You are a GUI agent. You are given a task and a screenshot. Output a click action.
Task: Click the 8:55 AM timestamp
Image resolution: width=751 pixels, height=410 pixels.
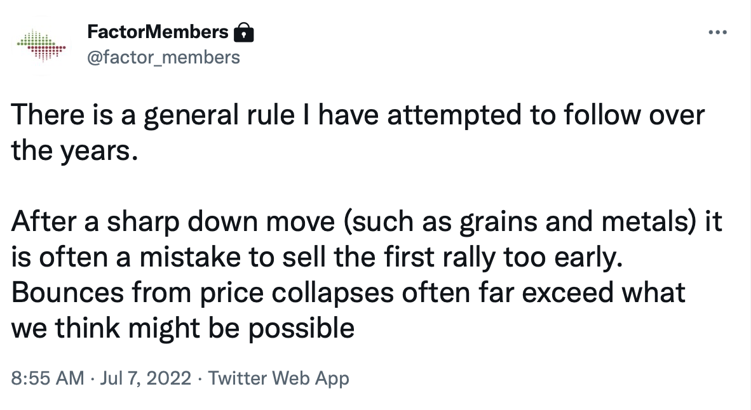click(48, 378)
